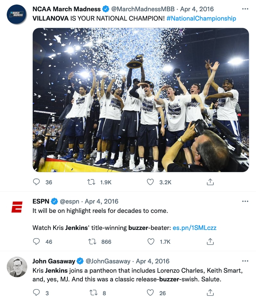Screen dimensions: 256x301
Task: Open ESPN profile logo
Action: point(17,207)
